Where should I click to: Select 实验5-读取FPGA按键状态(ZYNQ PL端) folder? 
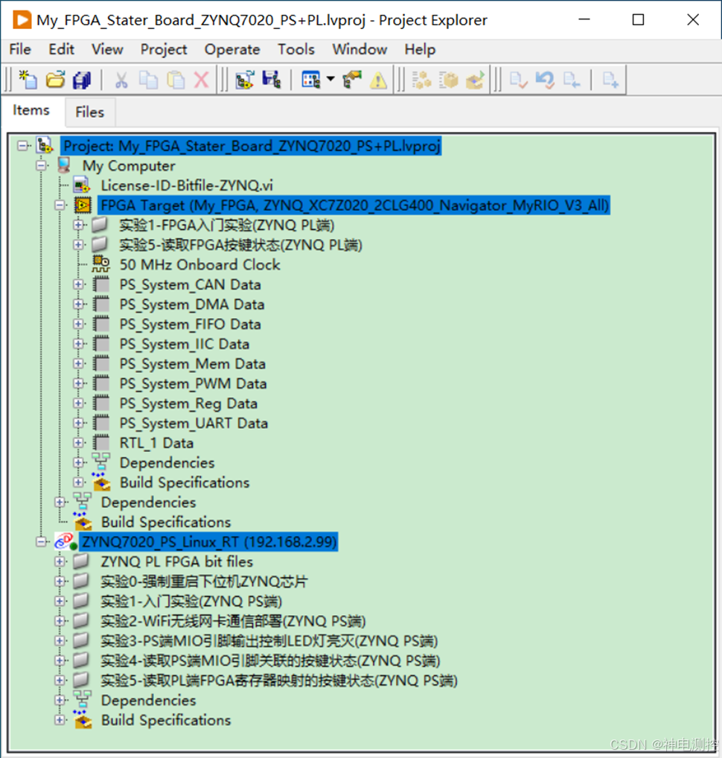[240, 245]
